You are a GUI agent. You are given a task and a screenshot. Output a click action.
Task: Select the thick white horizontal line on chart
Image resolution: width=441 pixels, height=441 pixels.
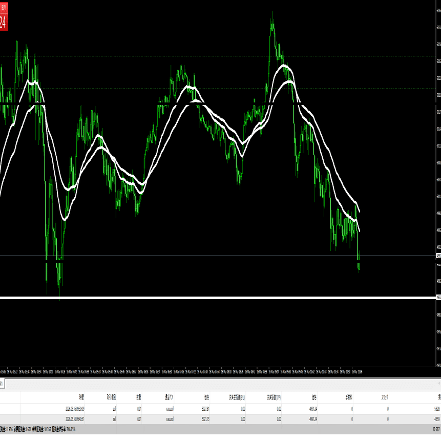pos(218,298)
